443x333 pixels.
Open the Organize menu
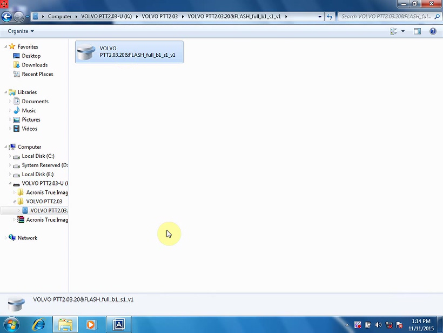point(21,31)
